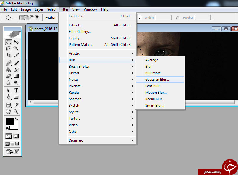This screenshot has height=175, width=238.
Task: Switch to Standard edit mode
Action: click(x=9, y=136)
